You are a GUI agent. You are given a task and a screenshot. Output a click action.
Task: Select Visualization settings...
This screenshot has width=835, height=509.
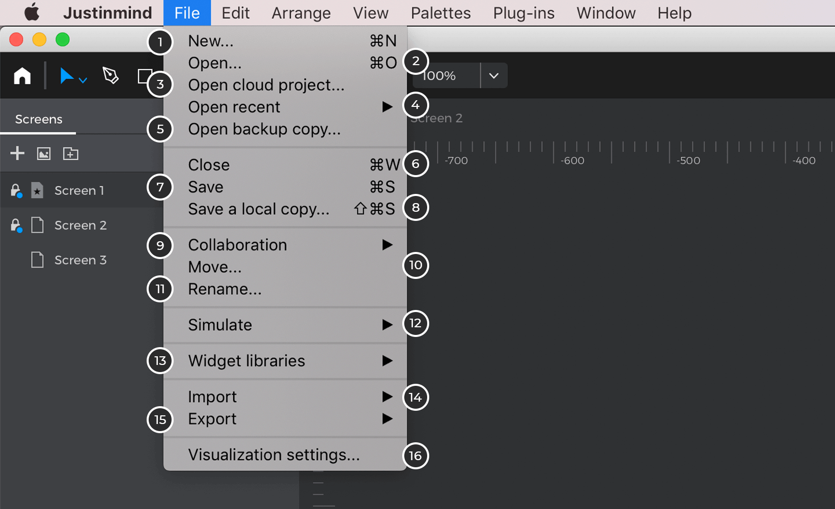pyautogui.click(x=285, y=455)
